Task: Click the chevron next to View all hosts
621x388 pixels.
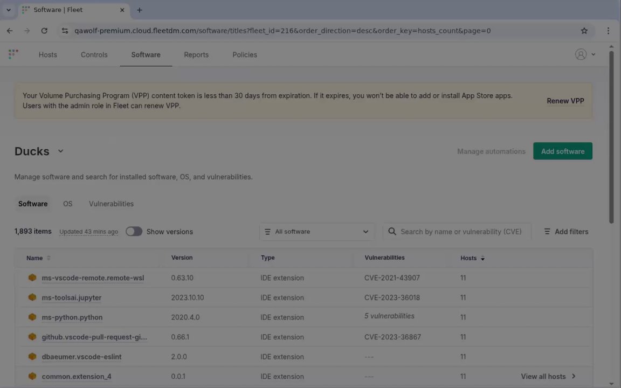Action: coord(574,376)
